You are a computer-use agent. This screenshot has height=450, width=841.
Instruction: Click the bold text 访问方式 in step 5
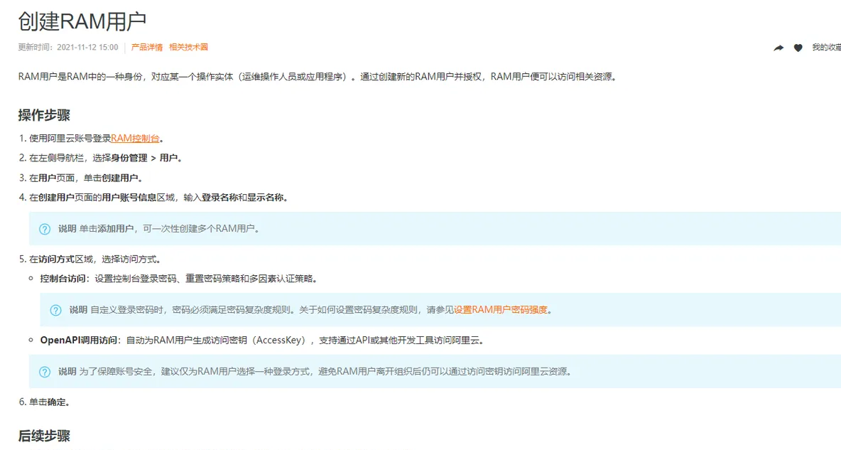point(56,259)
